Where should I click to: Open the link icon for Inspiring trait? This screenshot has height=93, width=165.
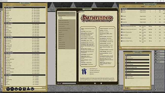[x=5, y=15]
